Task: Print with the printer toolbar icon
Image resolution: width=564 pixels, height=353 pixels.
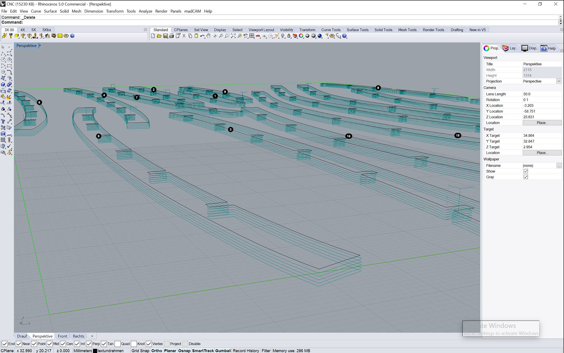Action: click(172, 36)
